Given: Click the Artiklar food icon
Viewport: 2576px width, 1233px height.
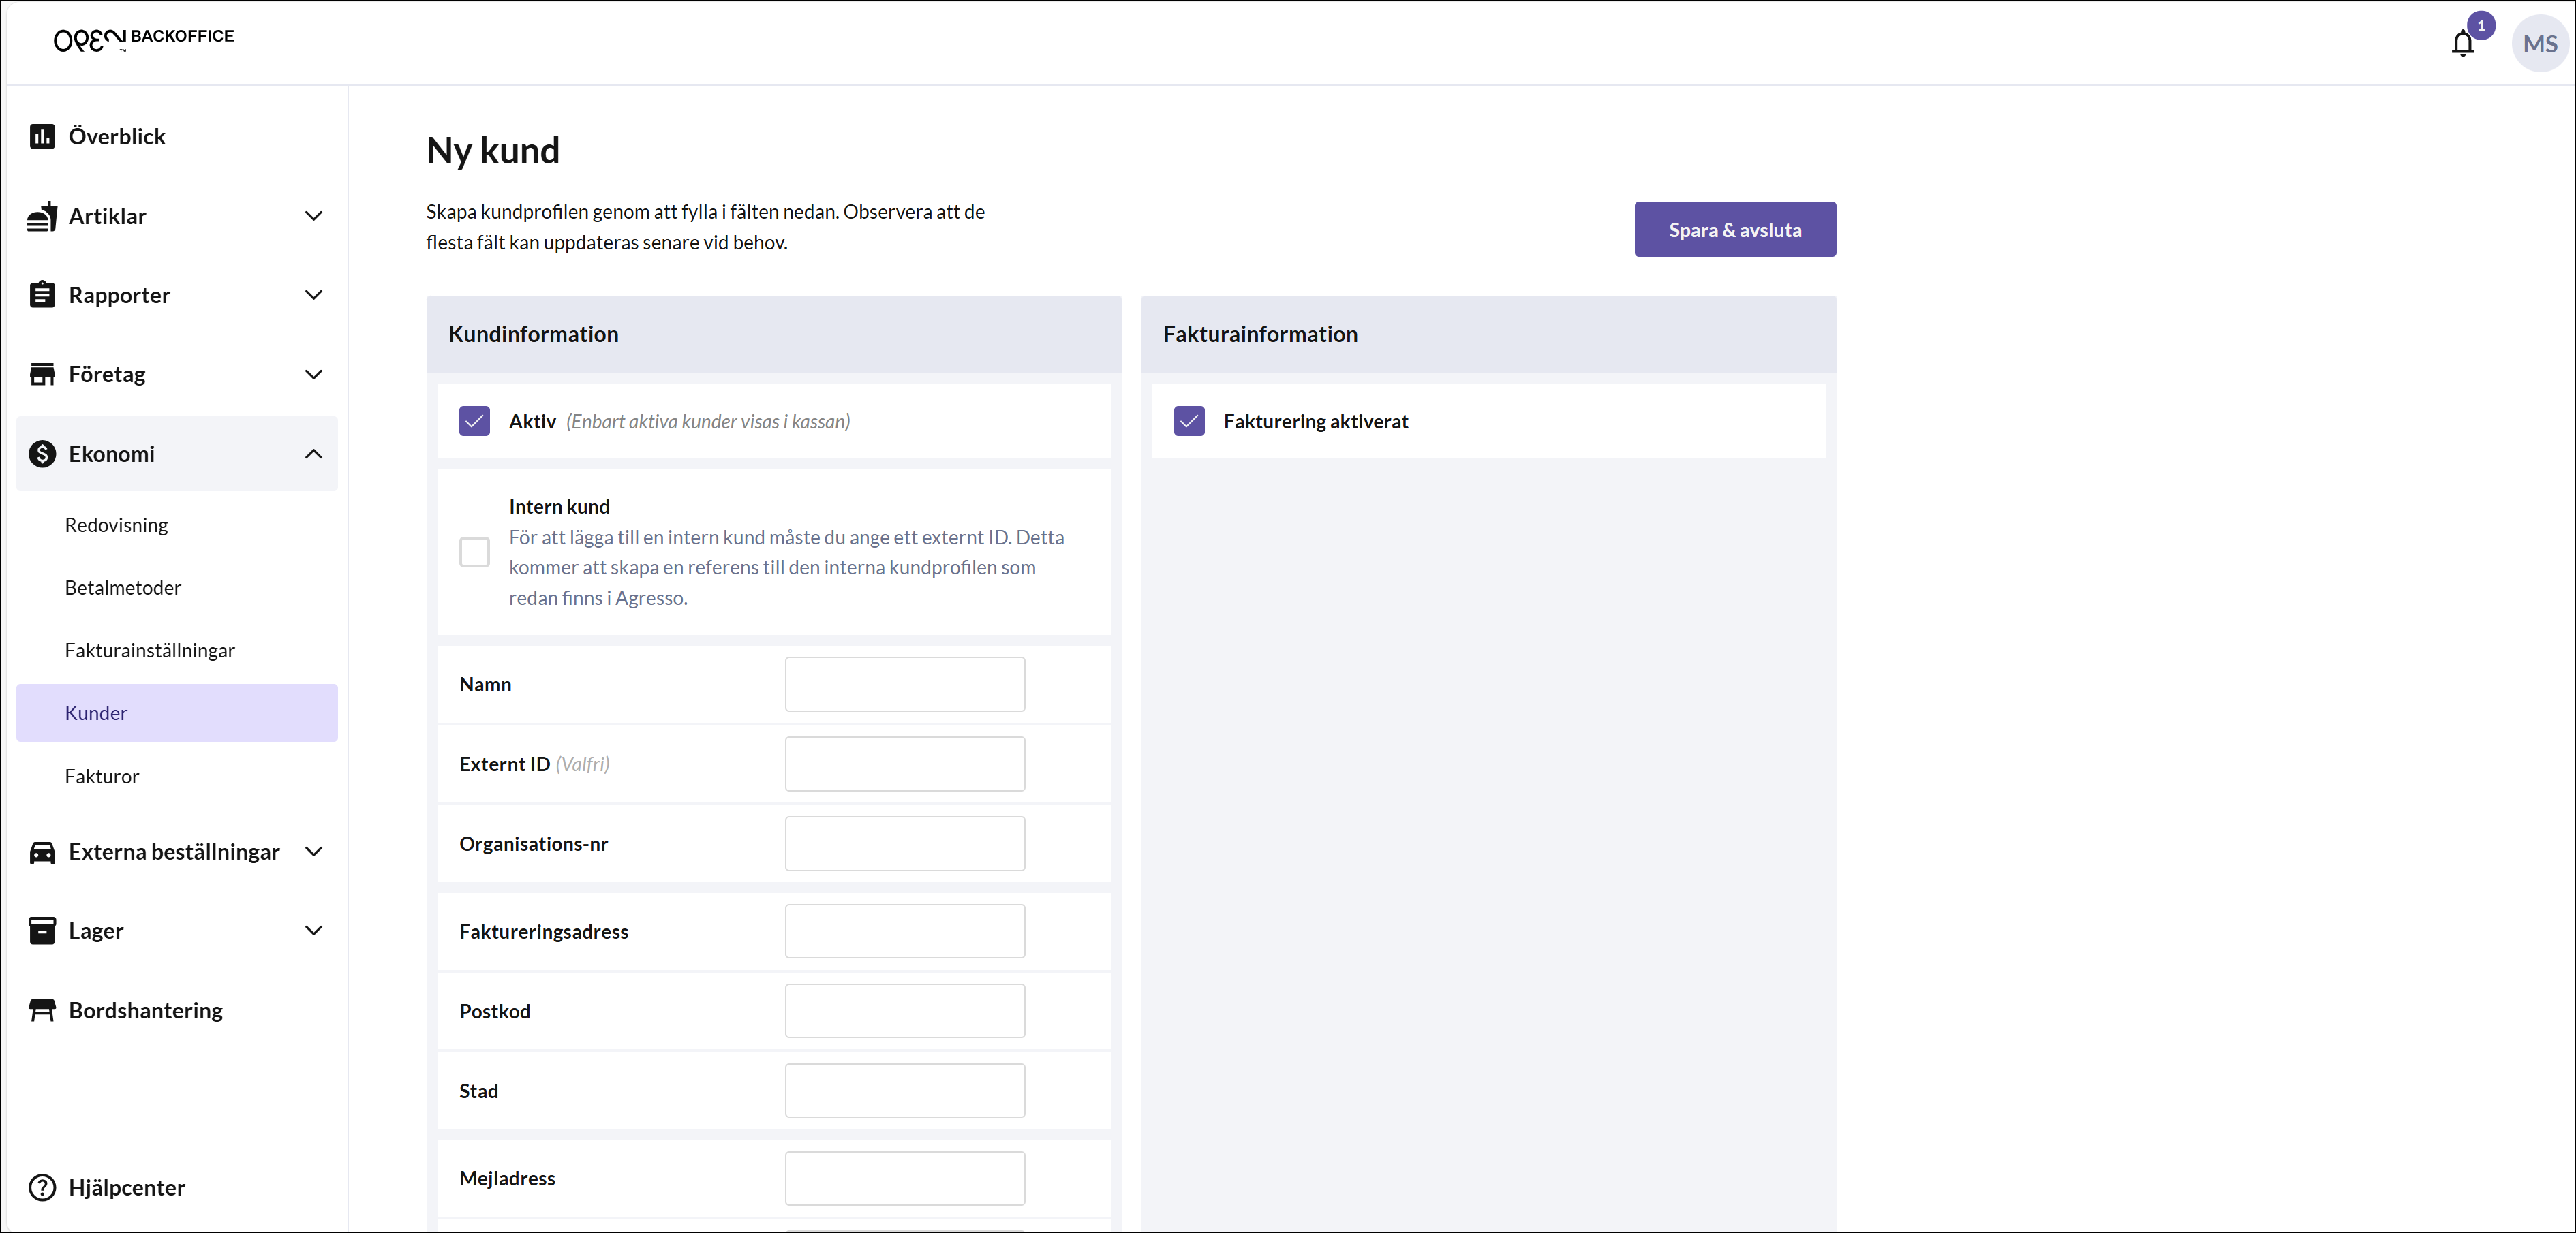Looking at the screenshot, I should click(x=42, y=216).
